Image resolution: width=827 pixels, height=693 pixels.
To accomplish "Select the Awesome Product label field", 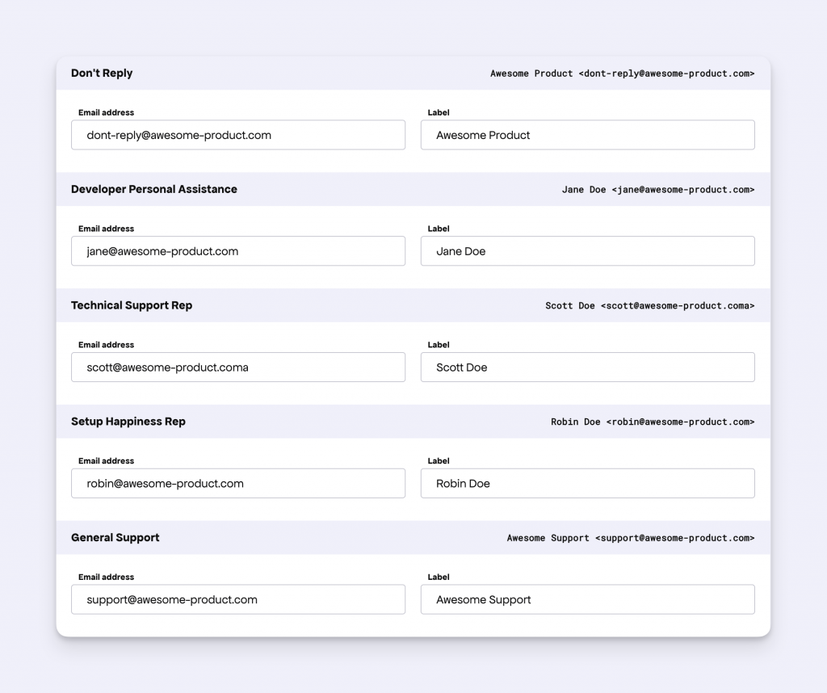I will tap(587, 135).
